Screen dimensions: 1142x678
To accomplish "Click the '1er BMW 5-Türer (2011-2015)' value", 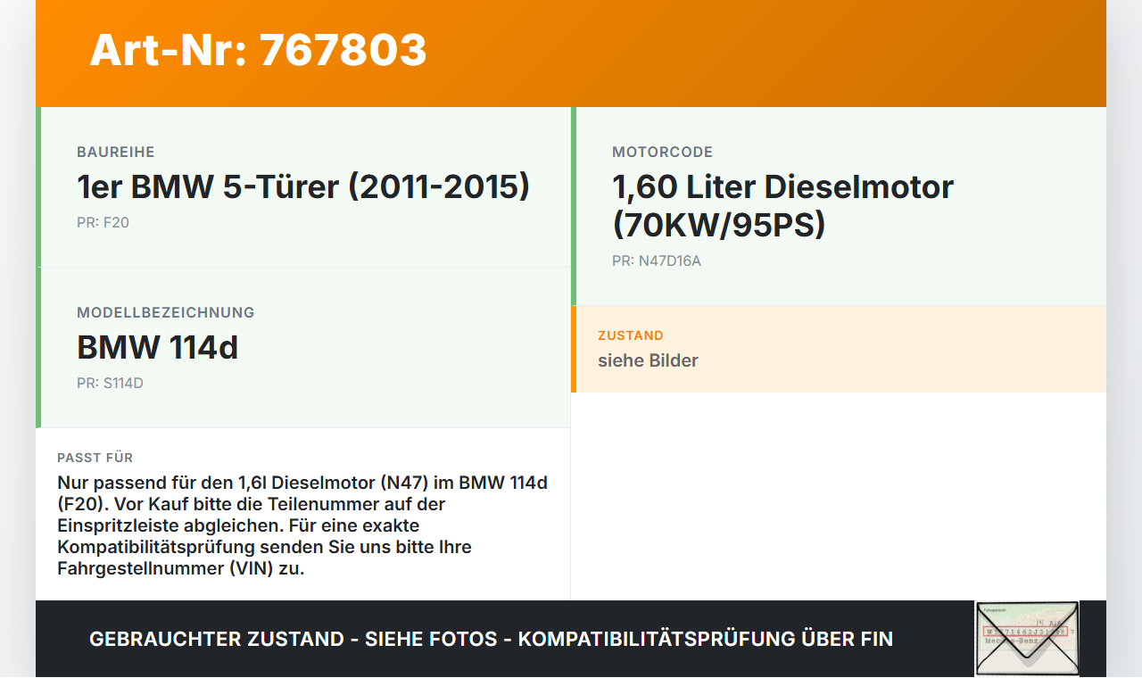I will click(303, 187).
